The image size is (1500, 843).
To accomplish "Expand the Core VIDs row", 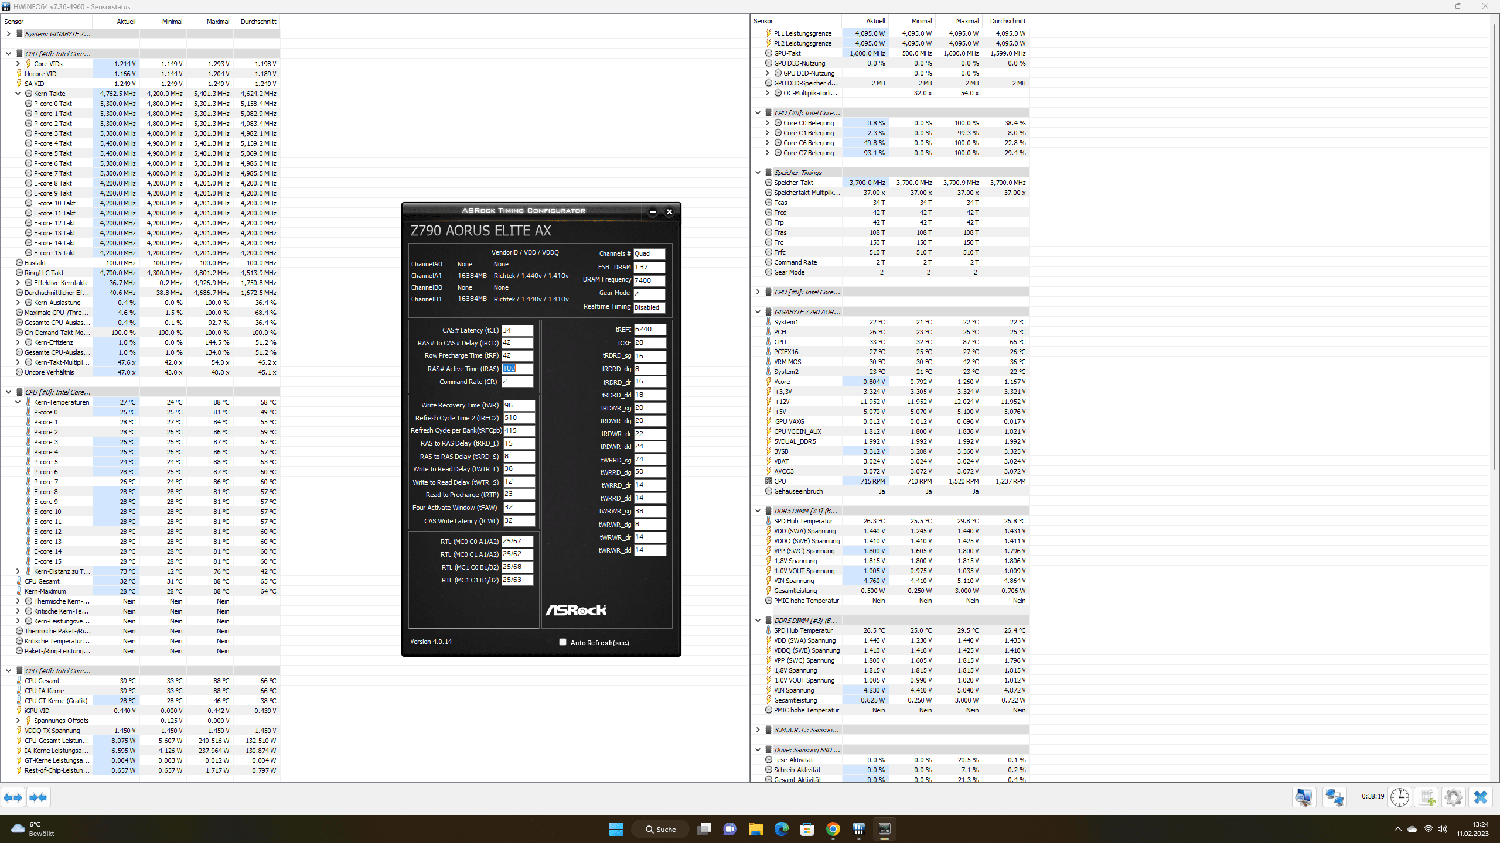I will tap(18, 64).
